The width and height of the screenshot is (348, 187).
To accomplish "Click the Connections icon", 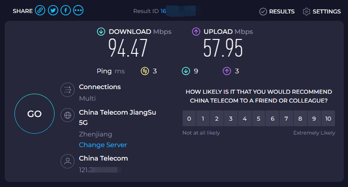I will point(68,90).
